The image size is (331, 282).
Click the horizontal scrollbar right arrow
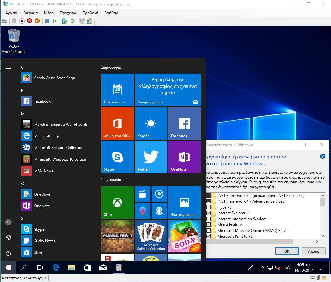pyautogui.click(x=317, y=241)
